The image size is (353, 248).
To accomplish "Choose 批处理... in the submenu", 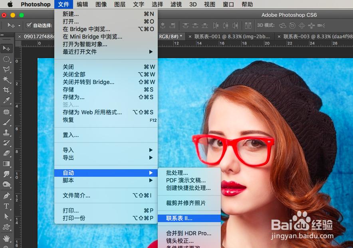I will coord(189,173).
